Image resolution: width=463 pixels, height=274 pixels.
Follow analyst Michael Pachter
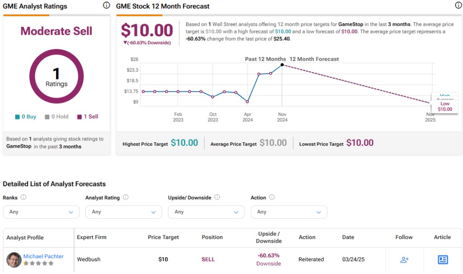point(404,260)
